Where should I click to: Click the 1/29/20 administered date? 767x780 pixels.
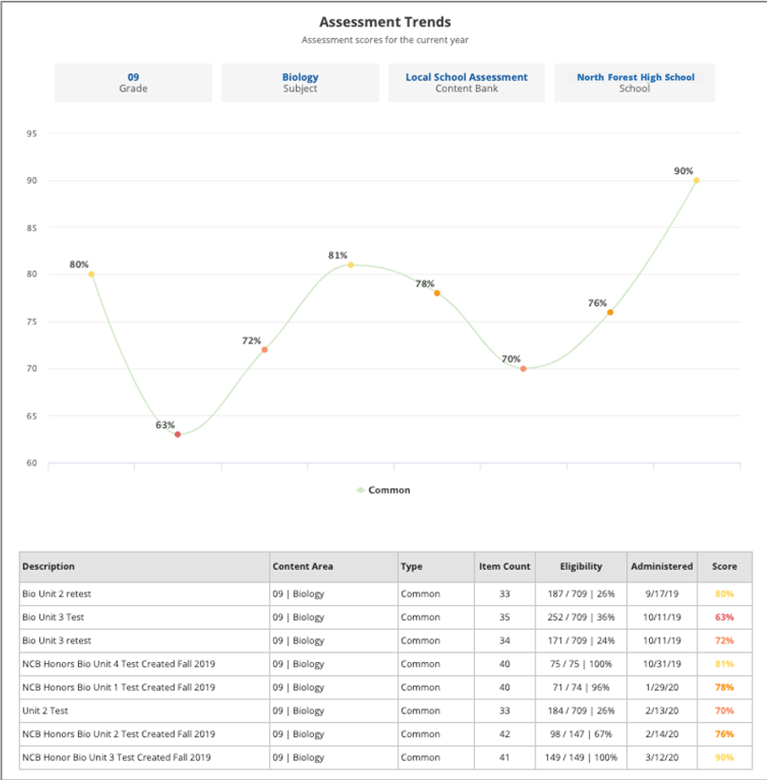click(662, 687)
